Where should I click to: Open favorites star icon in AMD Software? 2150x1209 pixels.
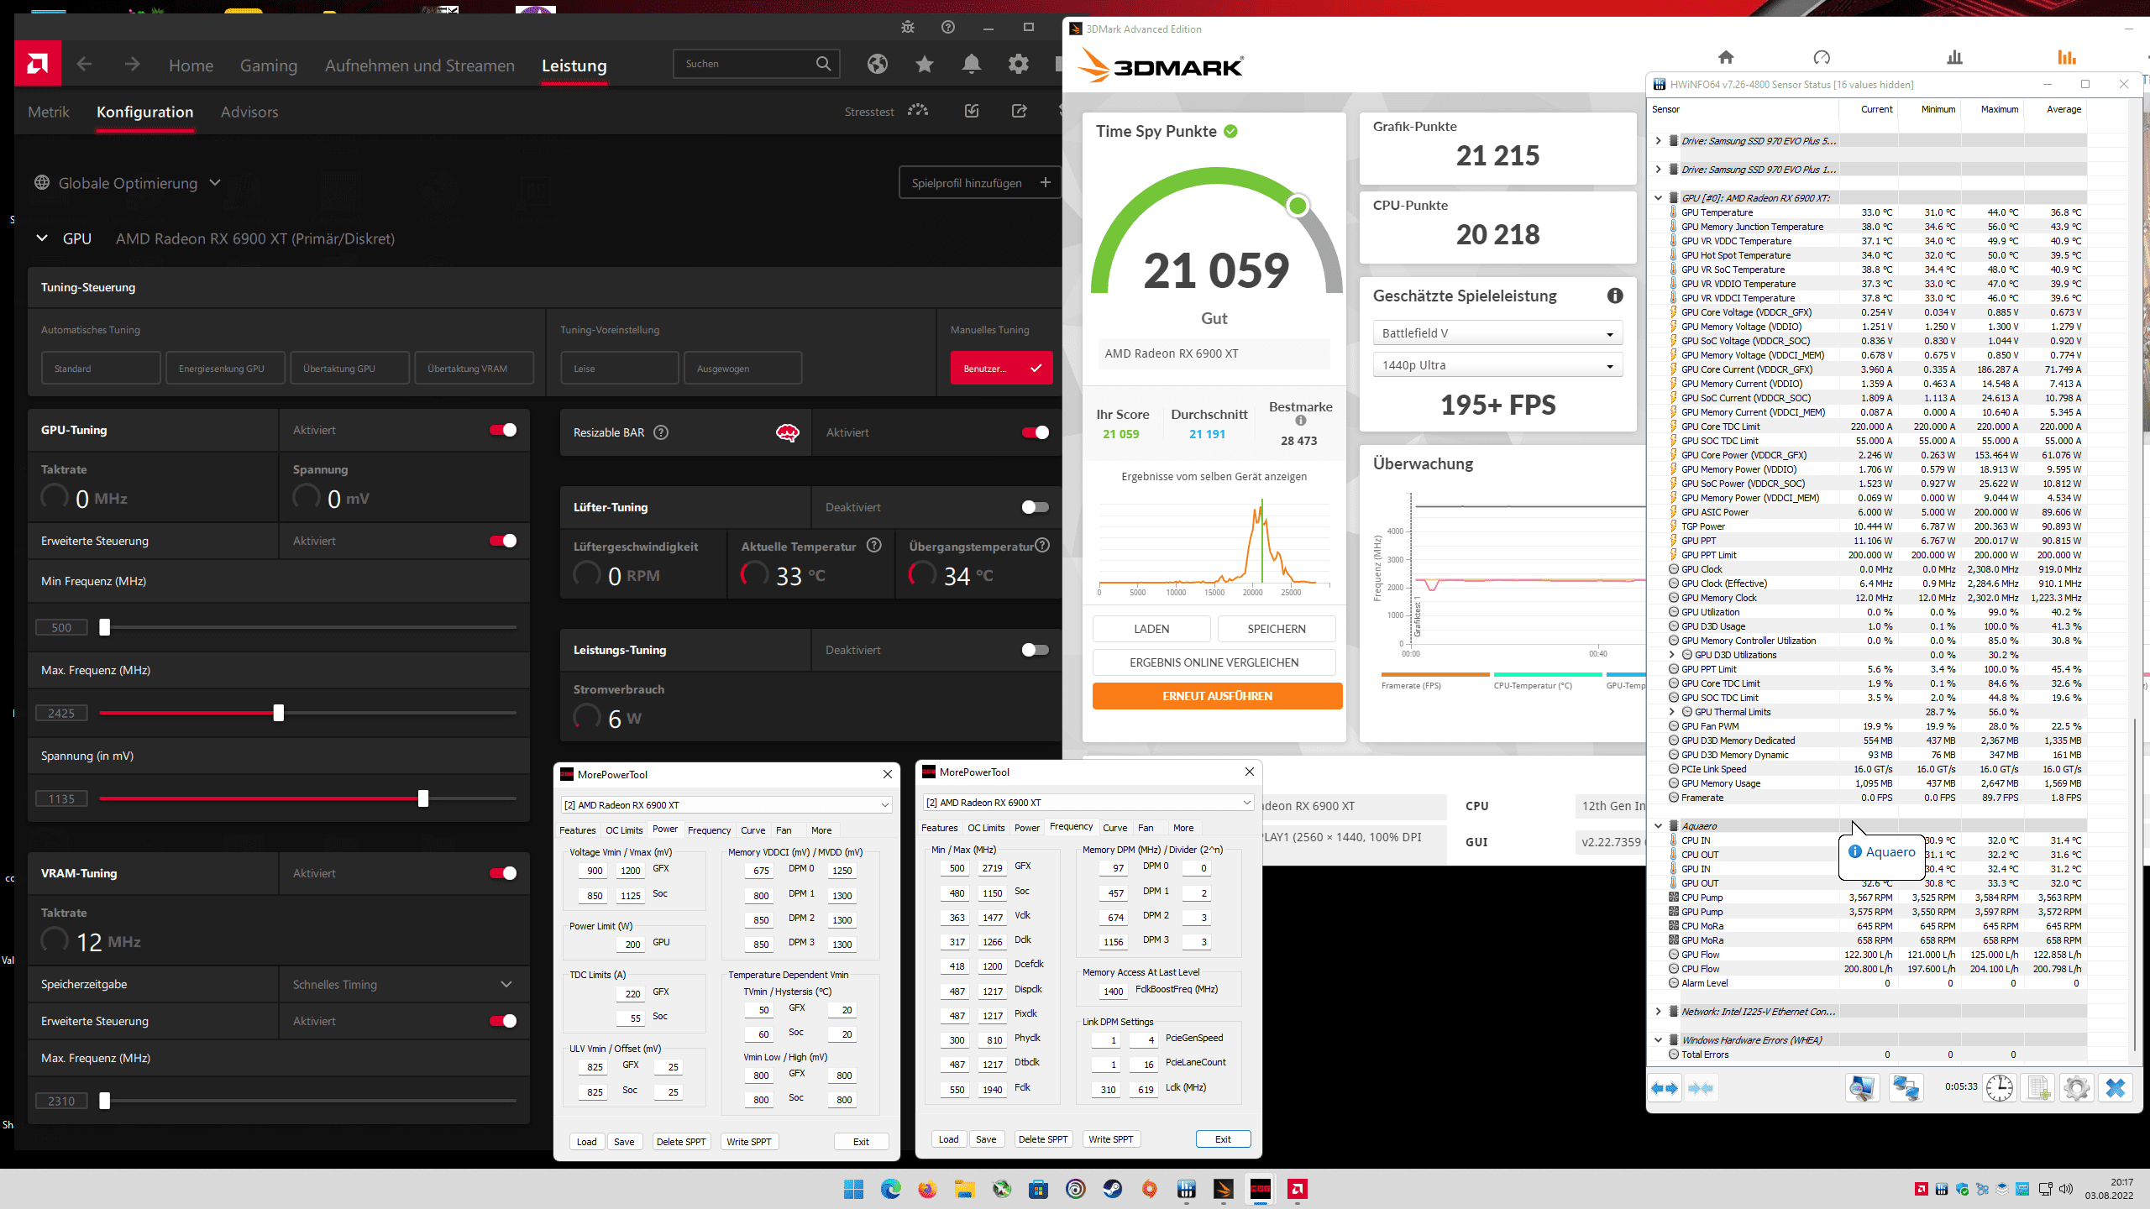click(x=925, y=64)
